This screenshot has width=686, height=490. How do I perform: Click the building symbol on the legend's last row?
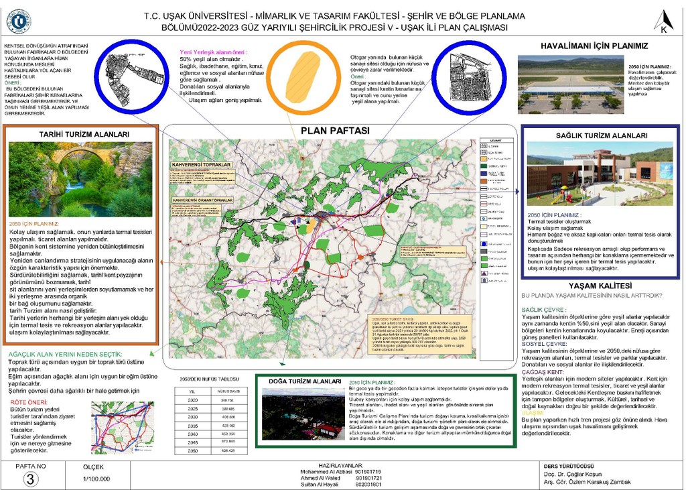484,281
